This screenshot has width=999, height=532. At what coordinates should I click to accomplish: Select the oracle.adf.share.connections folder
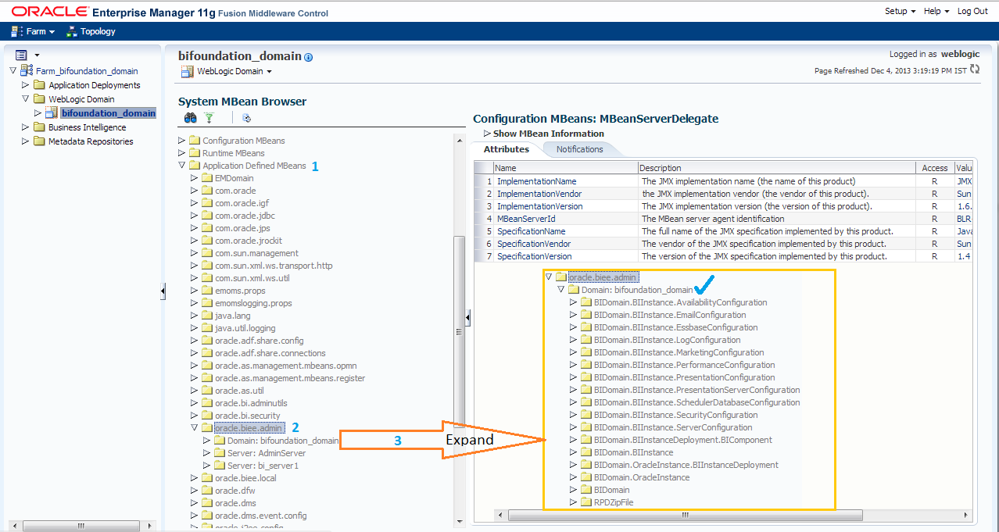(270, 353)
